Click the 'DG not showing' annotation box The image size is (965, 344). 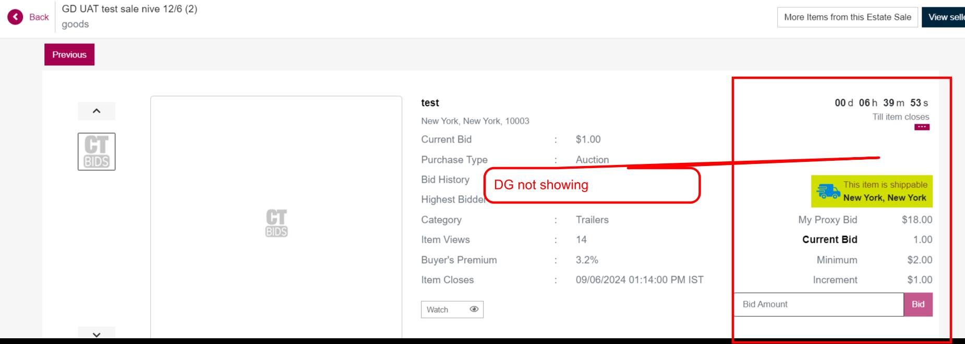click(592, 185)
